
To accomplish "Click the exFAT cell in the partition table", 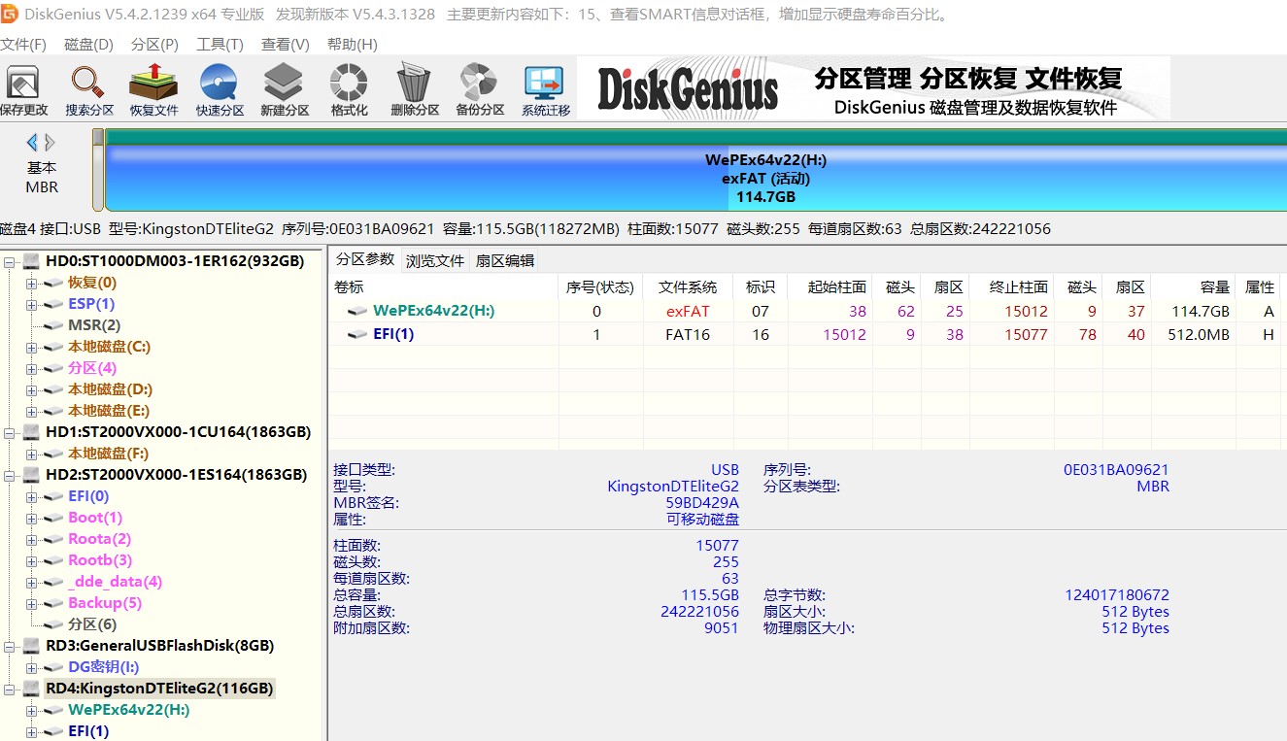I will [x=688, y=312].
